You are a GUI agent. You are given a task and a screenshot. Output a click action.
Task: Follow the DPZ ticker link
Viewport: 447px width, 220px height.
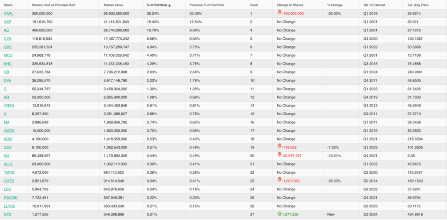pyautogui.click(x=7, y=214)
